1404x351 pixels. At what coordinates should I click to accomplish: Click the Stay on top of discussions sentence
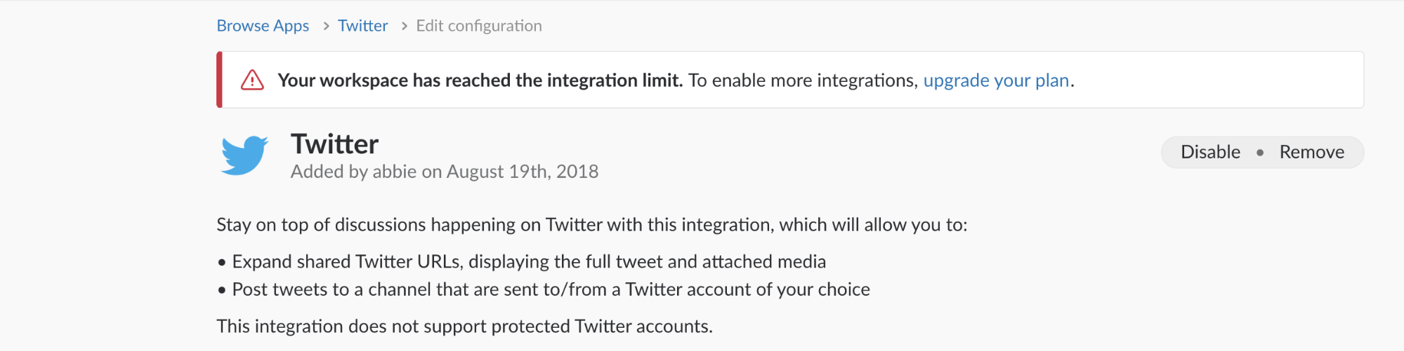click(x=591, y=225)
